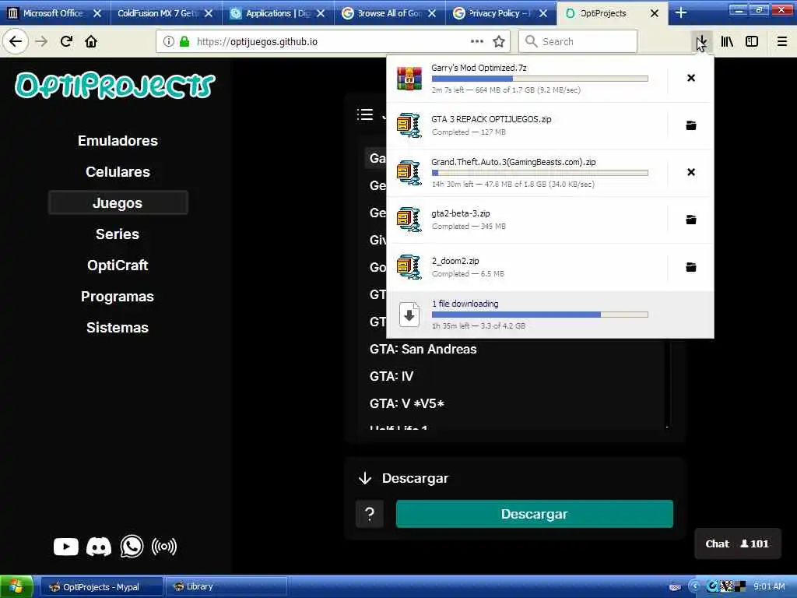
Task: Click the OptiProjects logo
Action: pos(115,85)
